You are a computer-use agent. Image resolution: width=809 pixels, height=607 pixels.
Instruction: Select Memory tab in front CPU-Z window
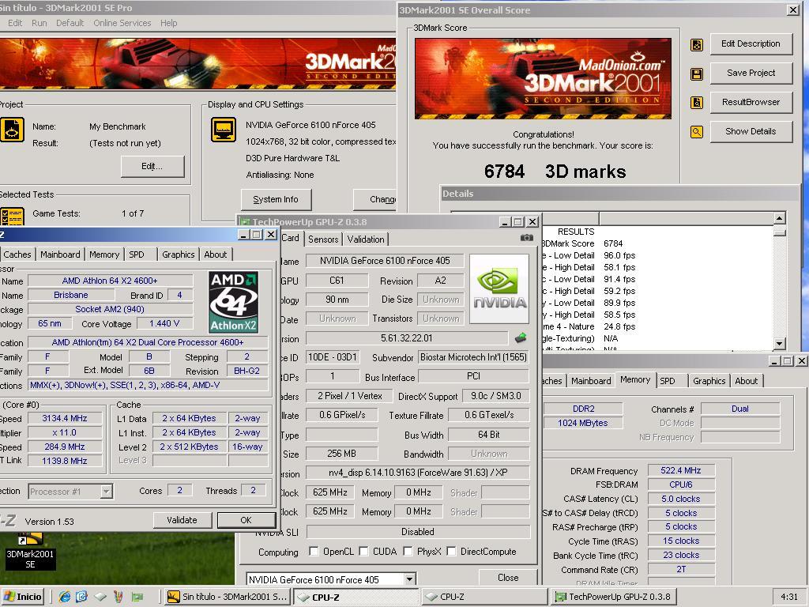(x=104, y=254)
